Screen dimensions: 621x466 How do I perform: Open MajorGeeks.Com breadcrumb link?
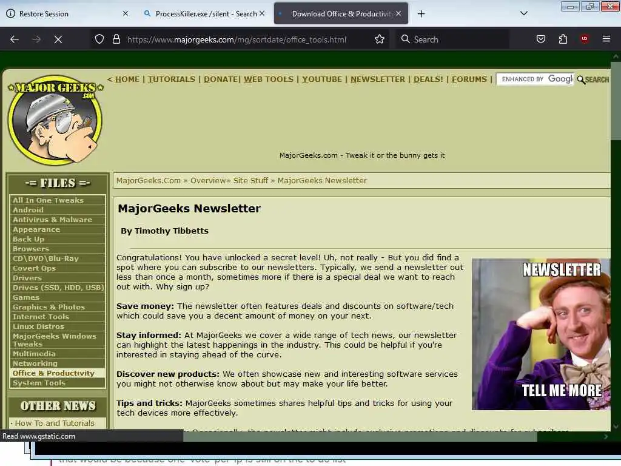(x=149, y=181)
